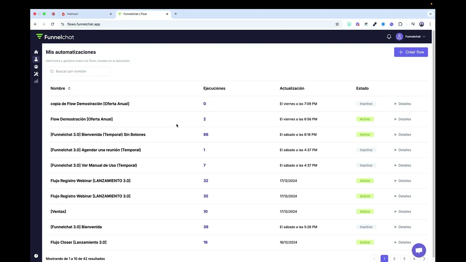The width and height of the screenshot is (466, 262).
Task: Expand Detalles for Bienvenida (Temporal) Sin Botones
Action: 403,135
